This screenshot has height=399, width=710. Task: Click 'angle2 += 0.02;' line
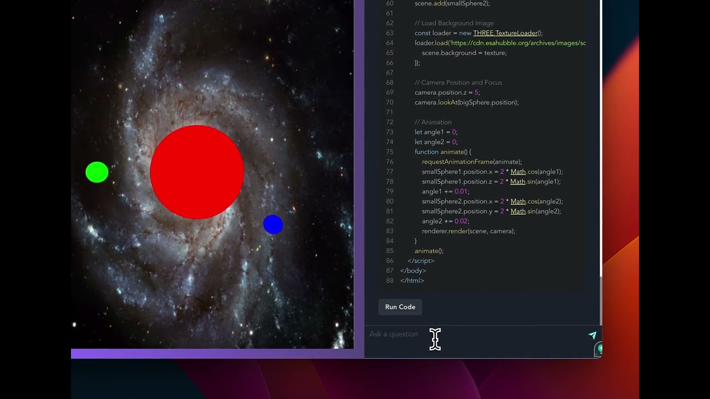pyautogui.click(x=445, y=221)
